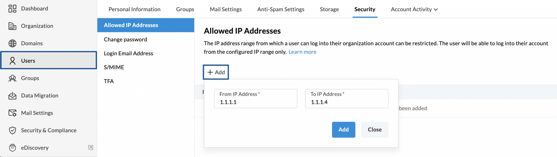Screen dimensions: 557x157
Task: Click the blue Add button in dialog
Action: [x=343, y=130]
